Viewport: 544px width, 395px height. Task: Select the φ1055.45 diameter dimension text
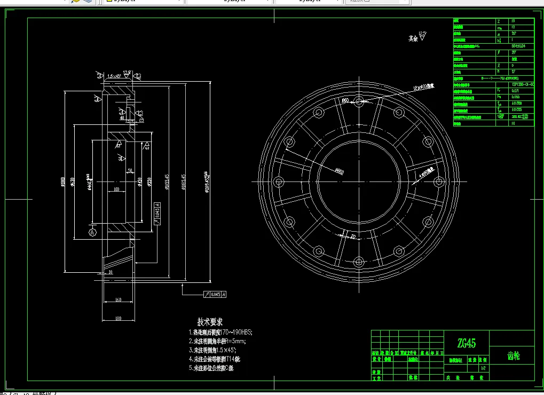click(167, 182)
